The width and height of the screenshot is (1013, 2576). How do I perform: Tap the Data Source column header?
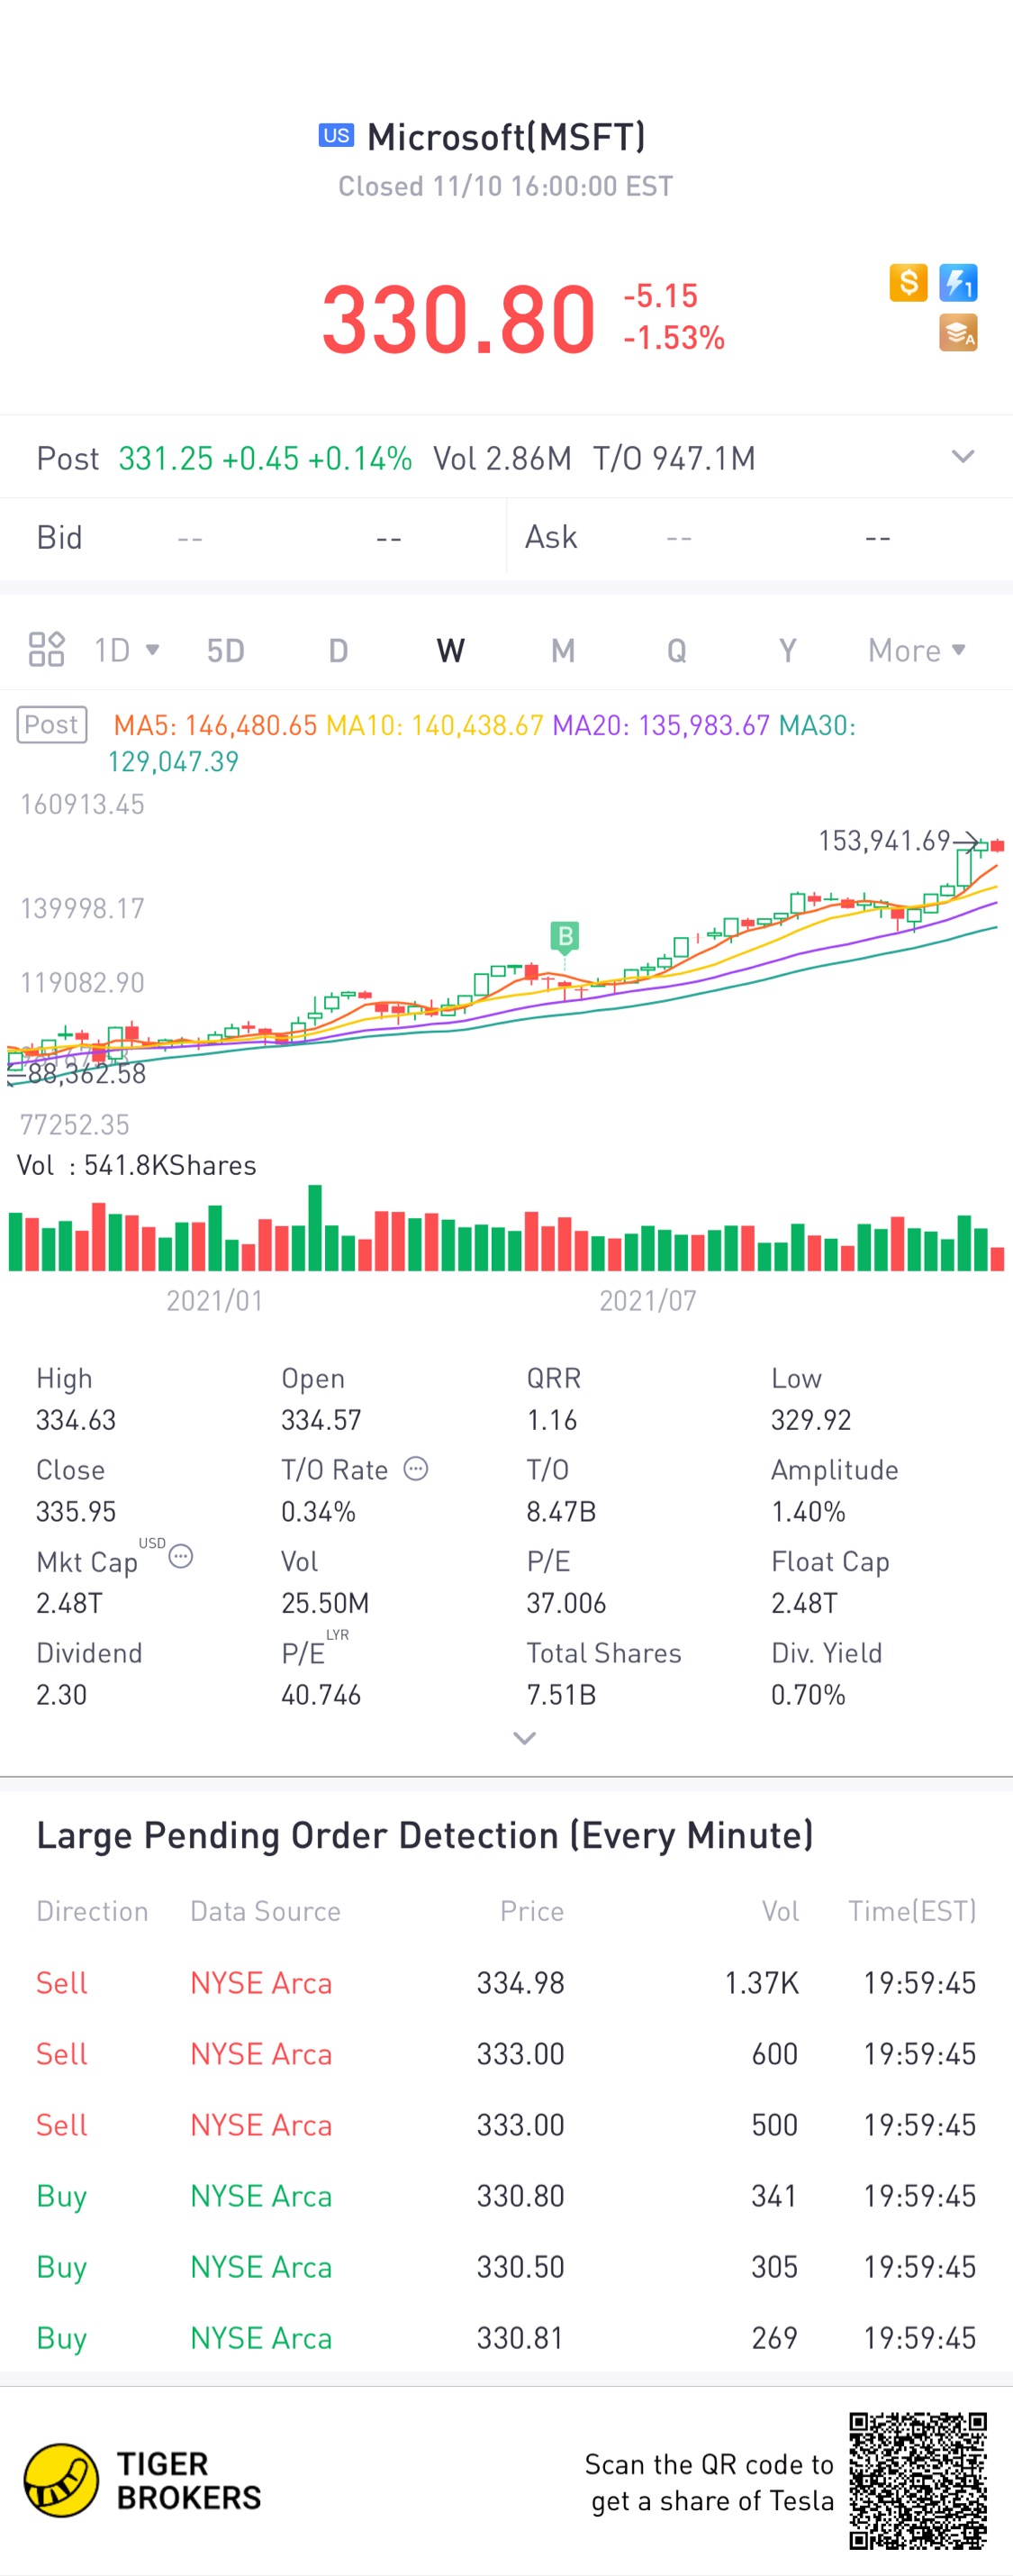point(266,1911)
